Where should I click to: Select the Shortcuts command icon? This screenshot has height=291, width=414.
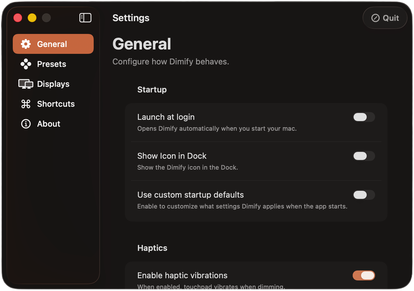(x=26, y=104)
